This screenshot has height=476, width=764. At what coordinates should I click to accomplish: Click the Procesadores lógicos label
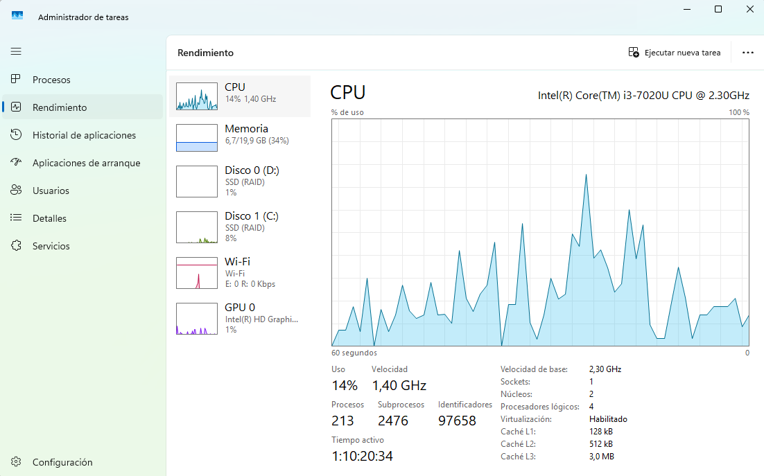pos(540,407)
